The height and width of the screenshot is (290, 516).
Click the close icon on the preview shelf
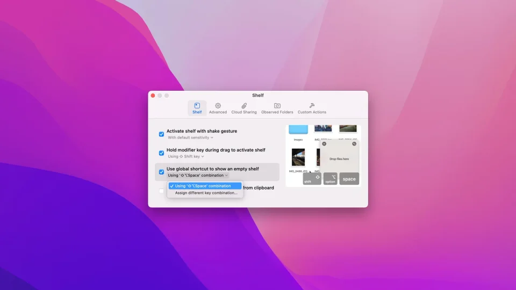click(x=324, y=144)
